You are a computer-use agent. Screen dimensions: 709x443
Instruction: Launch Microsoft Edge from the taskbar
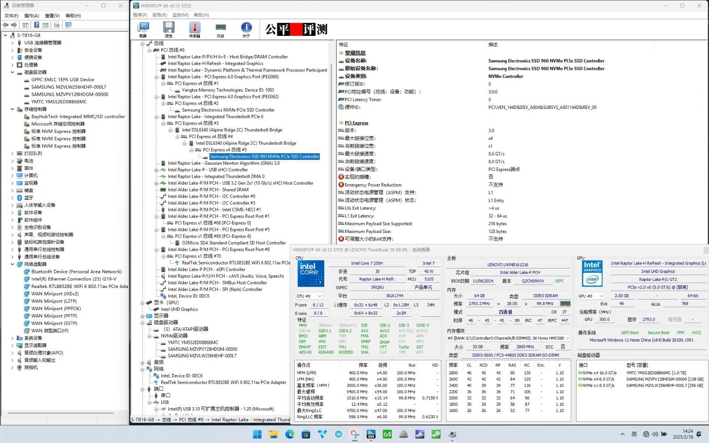click(x=290, y=435)
